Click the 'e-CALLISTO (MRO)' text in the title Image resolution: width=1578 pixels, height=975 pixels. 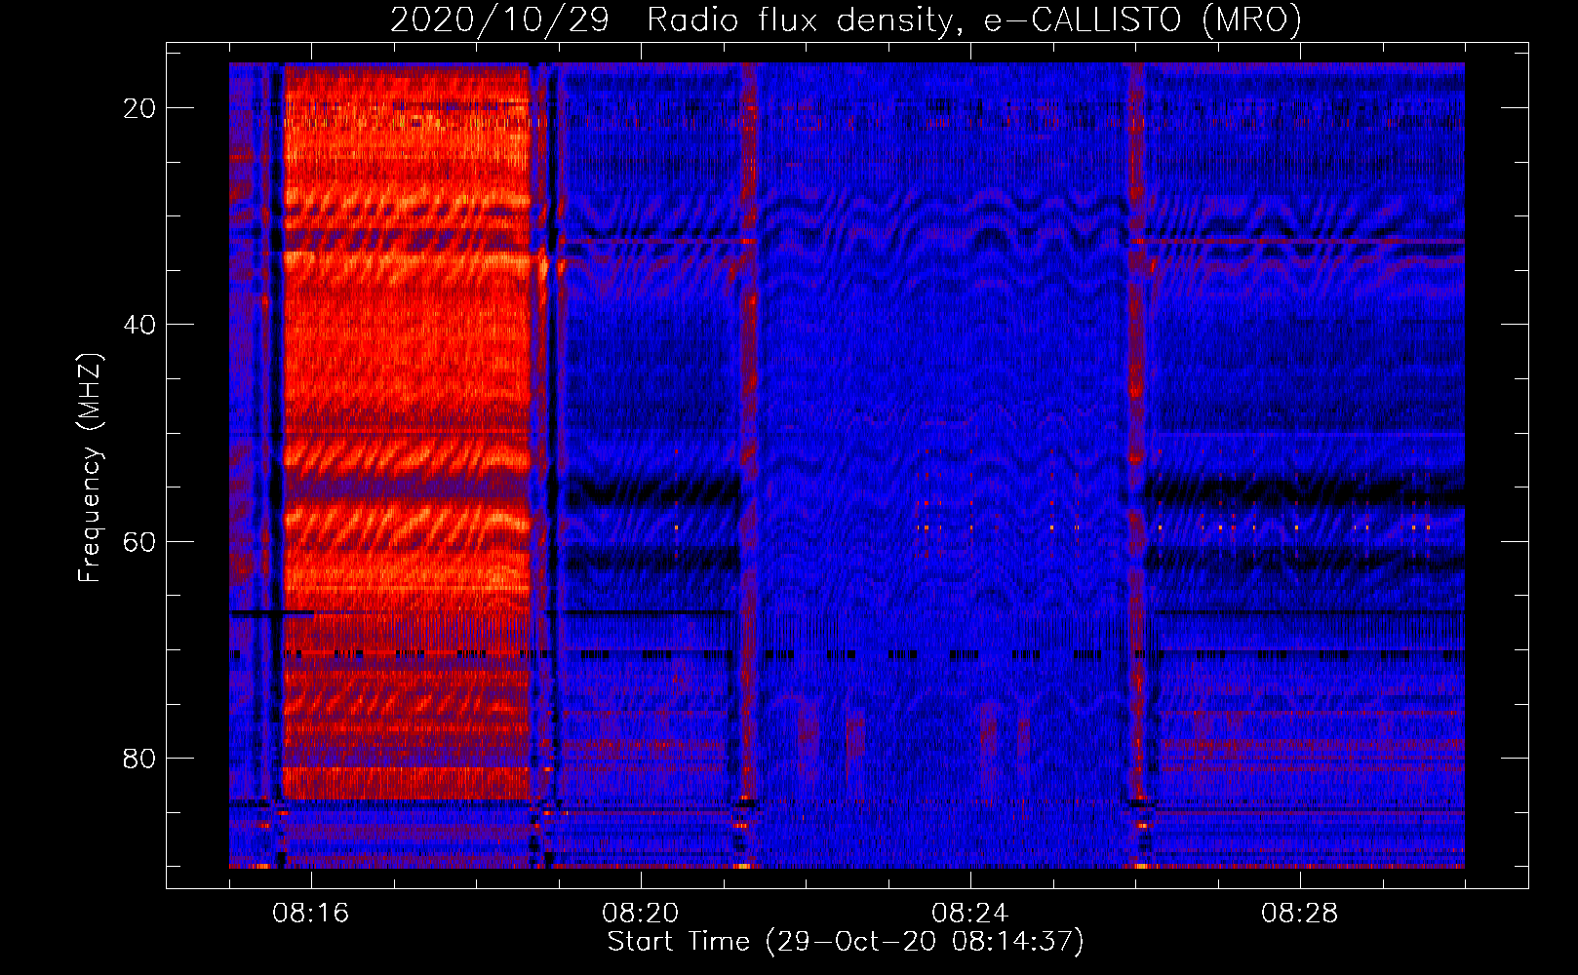click(1143, 20)
